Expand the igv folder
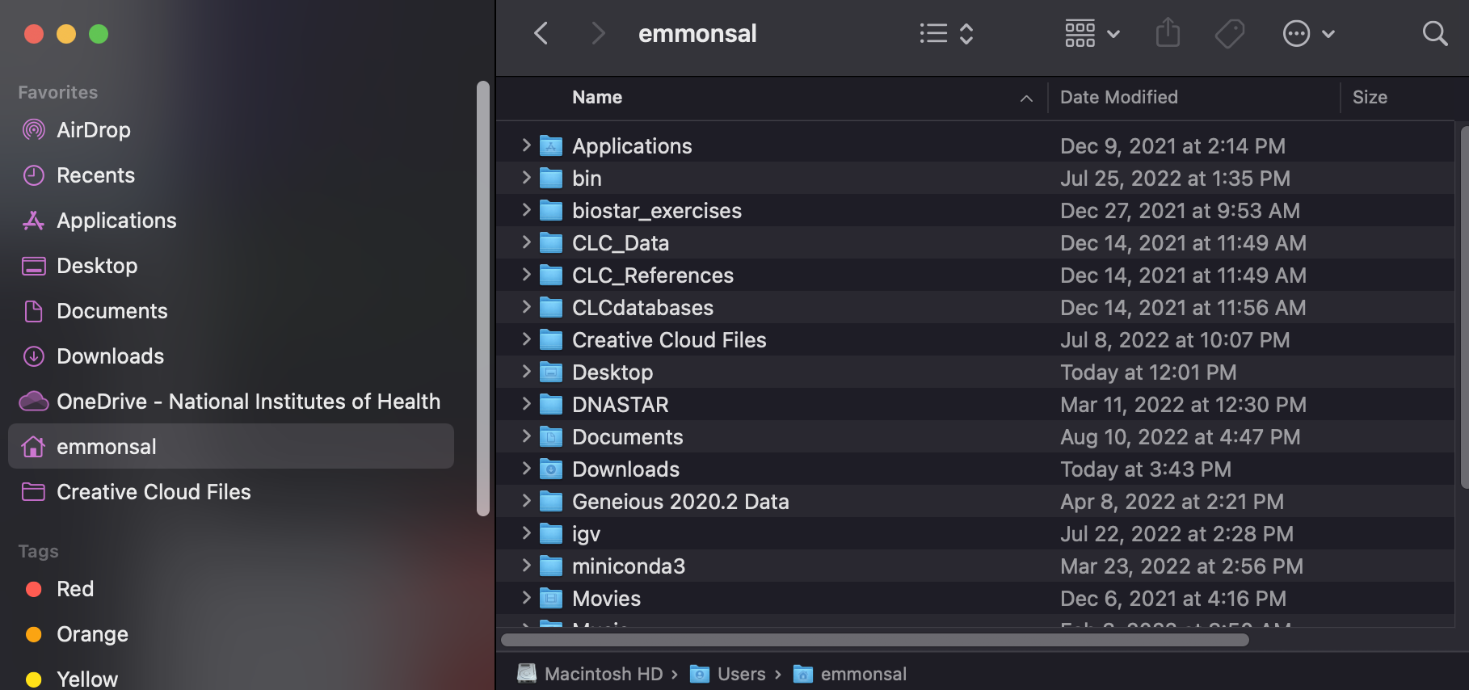The height and width of the screenshot is (690, 1469). (x=526, y=533)
